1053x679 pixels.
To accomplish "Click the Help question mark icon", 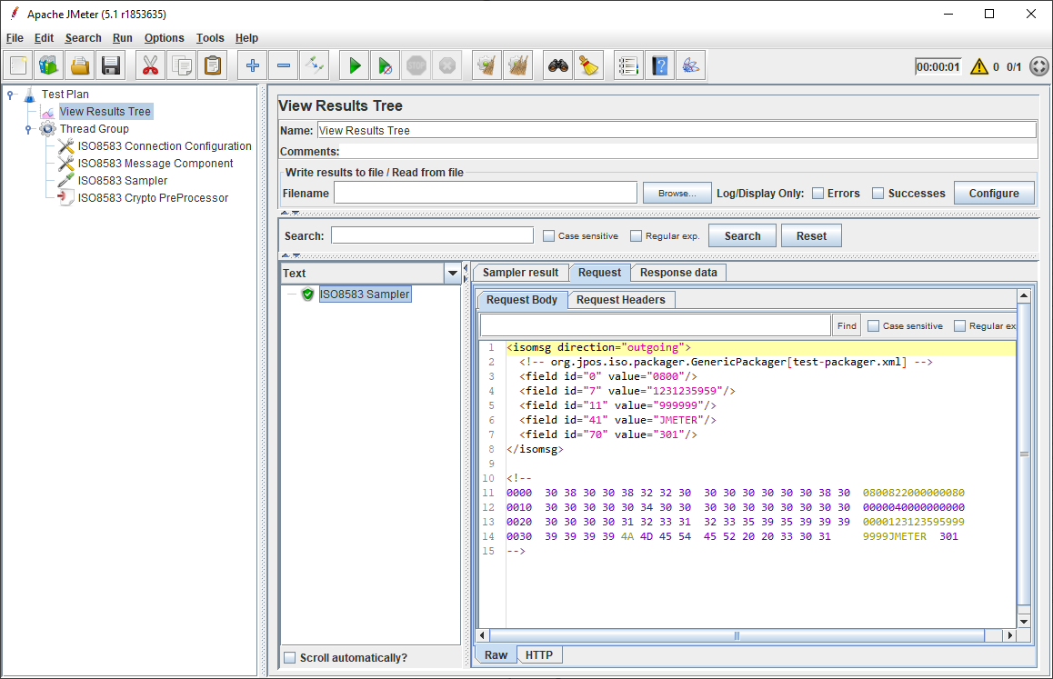I will (x=659, y=65).
